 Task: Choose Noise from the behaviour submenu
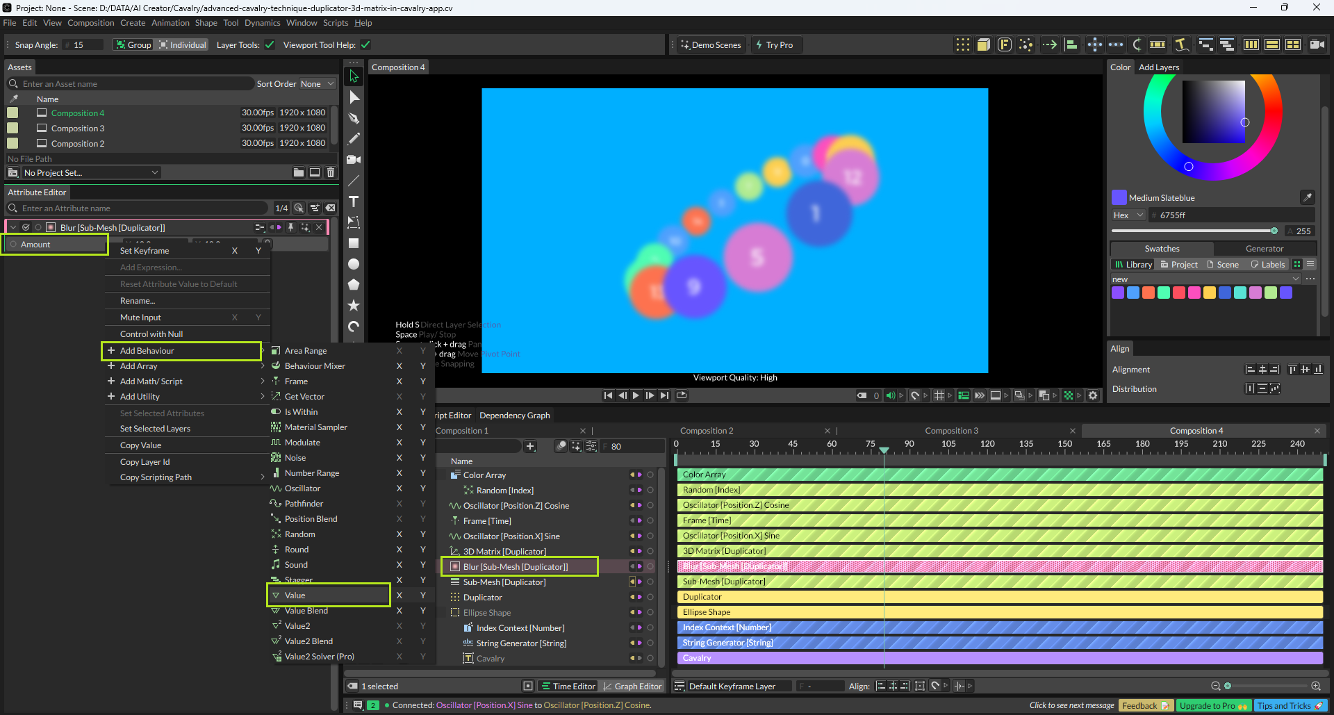pos(295,458)
